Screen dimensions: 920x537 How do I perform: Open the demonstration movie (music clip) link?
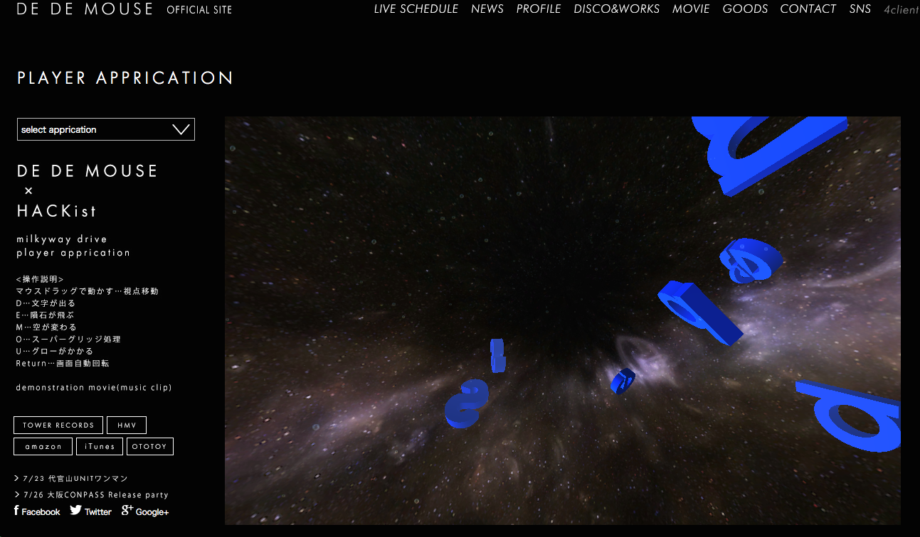[x=94, y=387]
